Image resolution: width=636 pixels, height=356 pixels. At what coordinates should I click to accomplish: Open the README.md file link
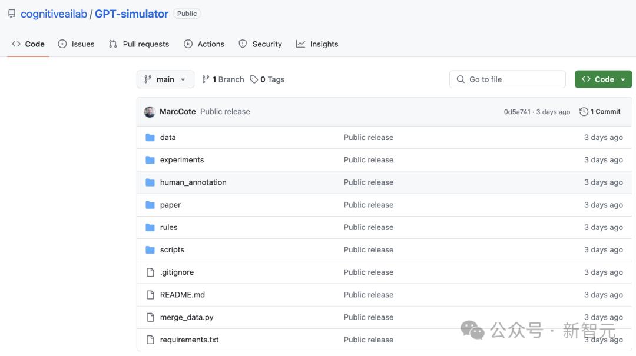(183, 295)
